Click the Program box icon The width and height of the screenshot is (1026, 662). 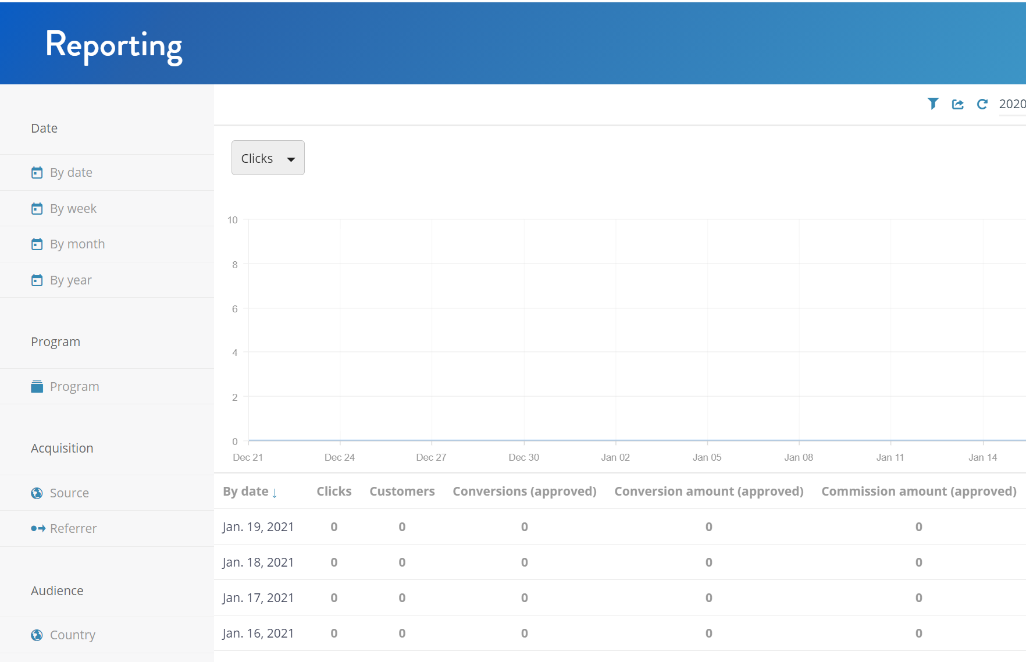(37, 386)
